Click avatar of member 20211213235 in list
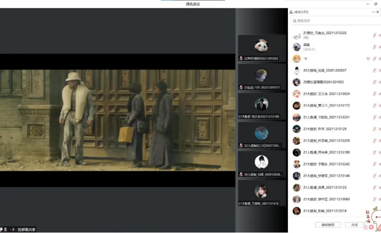This screenshot has height=233, width=381. pos(297,35)
